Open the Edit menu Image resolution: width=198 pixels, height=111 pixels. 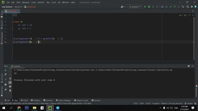pos(13,2)
